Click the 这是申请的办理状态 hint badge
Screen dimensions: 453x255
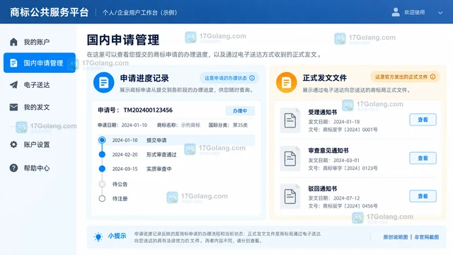tap(229, 78)
